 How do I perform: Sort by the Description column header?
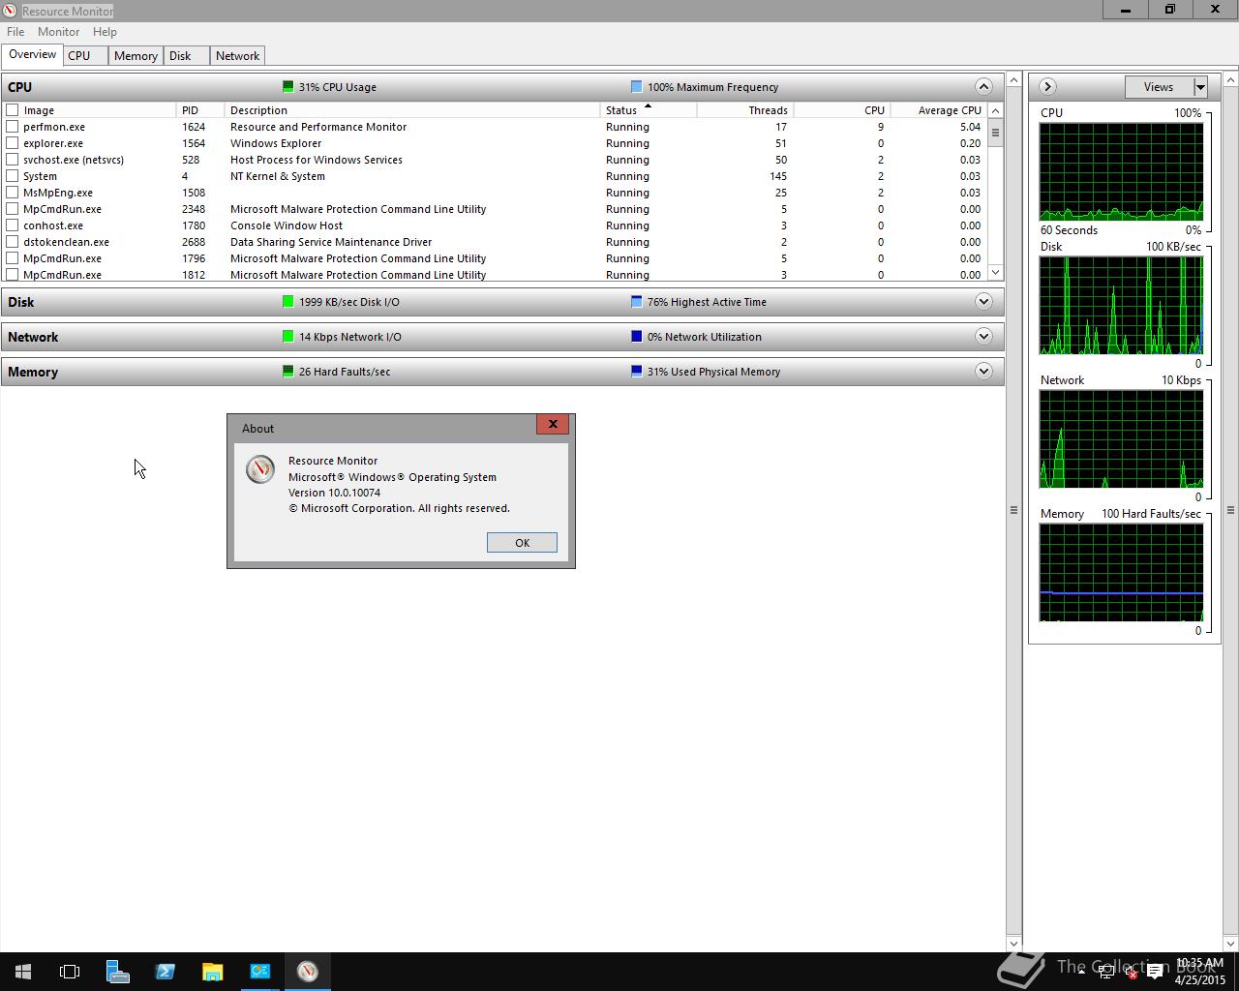click(x=412, y=110)
